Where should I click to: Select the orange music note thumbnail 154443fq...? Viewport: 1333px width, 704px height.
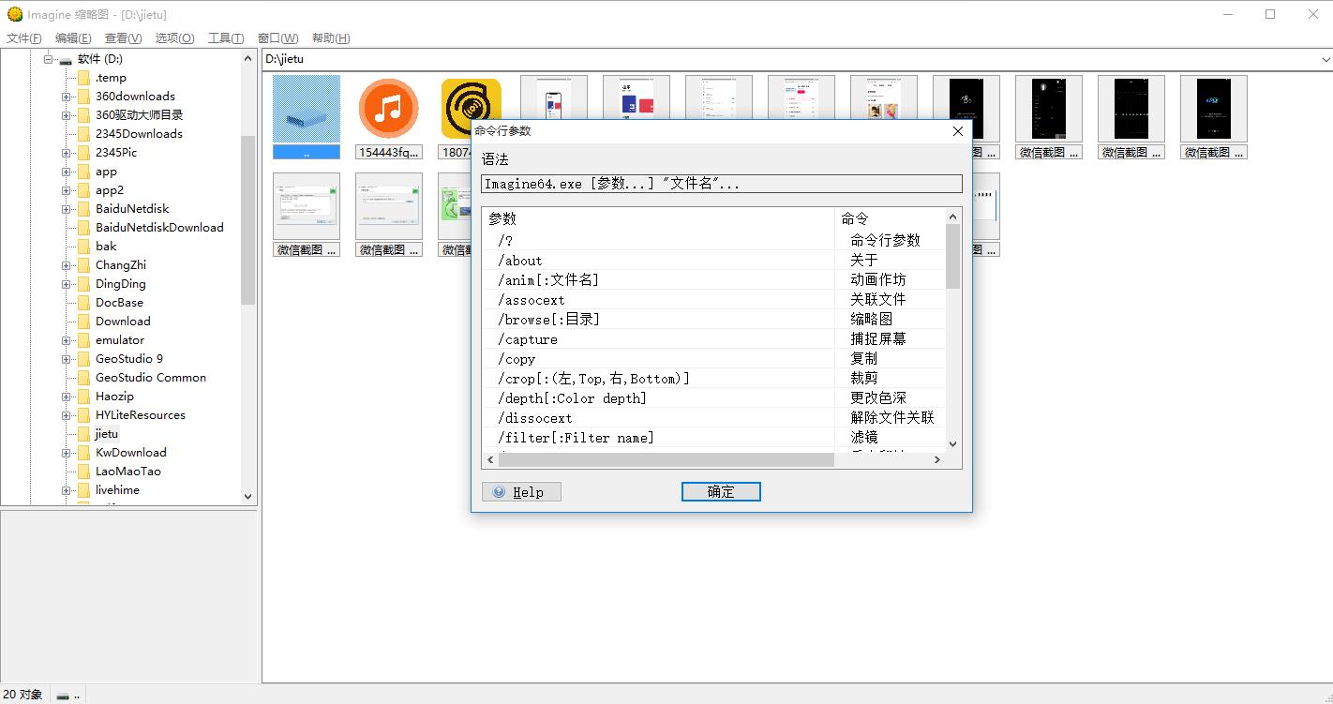point(389,117)
